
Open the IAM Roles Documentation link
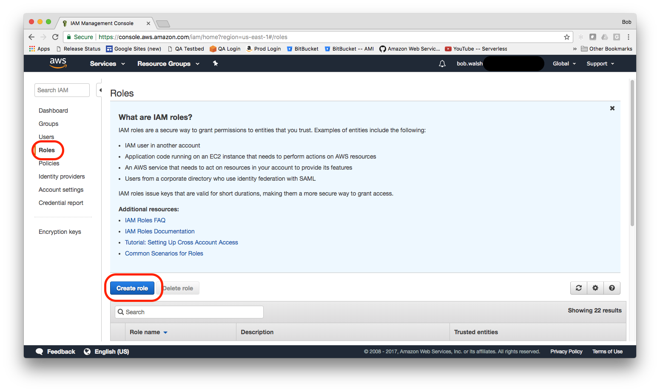[159, 231]
